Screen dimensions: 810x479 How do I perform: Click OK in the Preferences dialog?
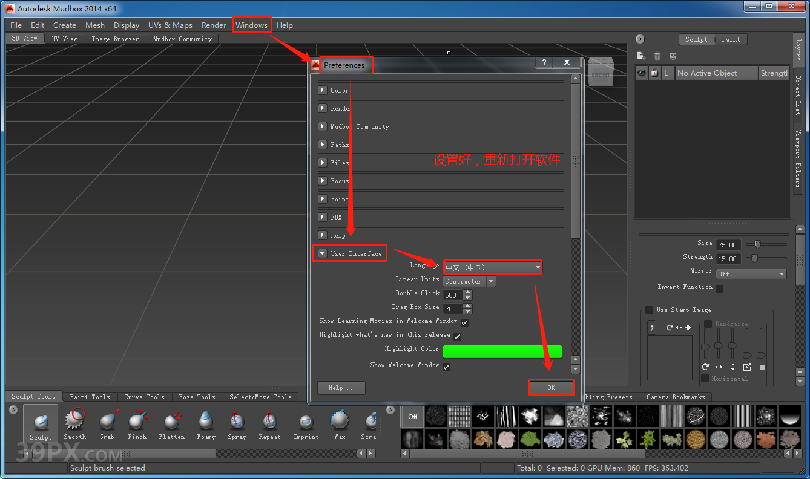pos(551,388)
